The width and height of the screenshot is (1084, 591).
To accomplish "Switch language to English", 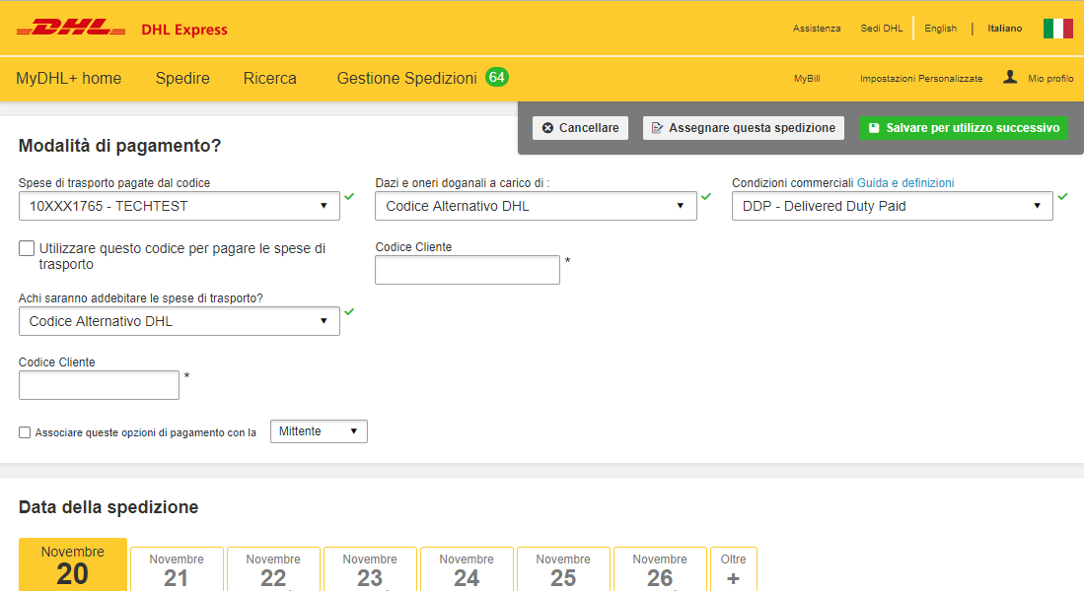I will click(x=940, y=29).
